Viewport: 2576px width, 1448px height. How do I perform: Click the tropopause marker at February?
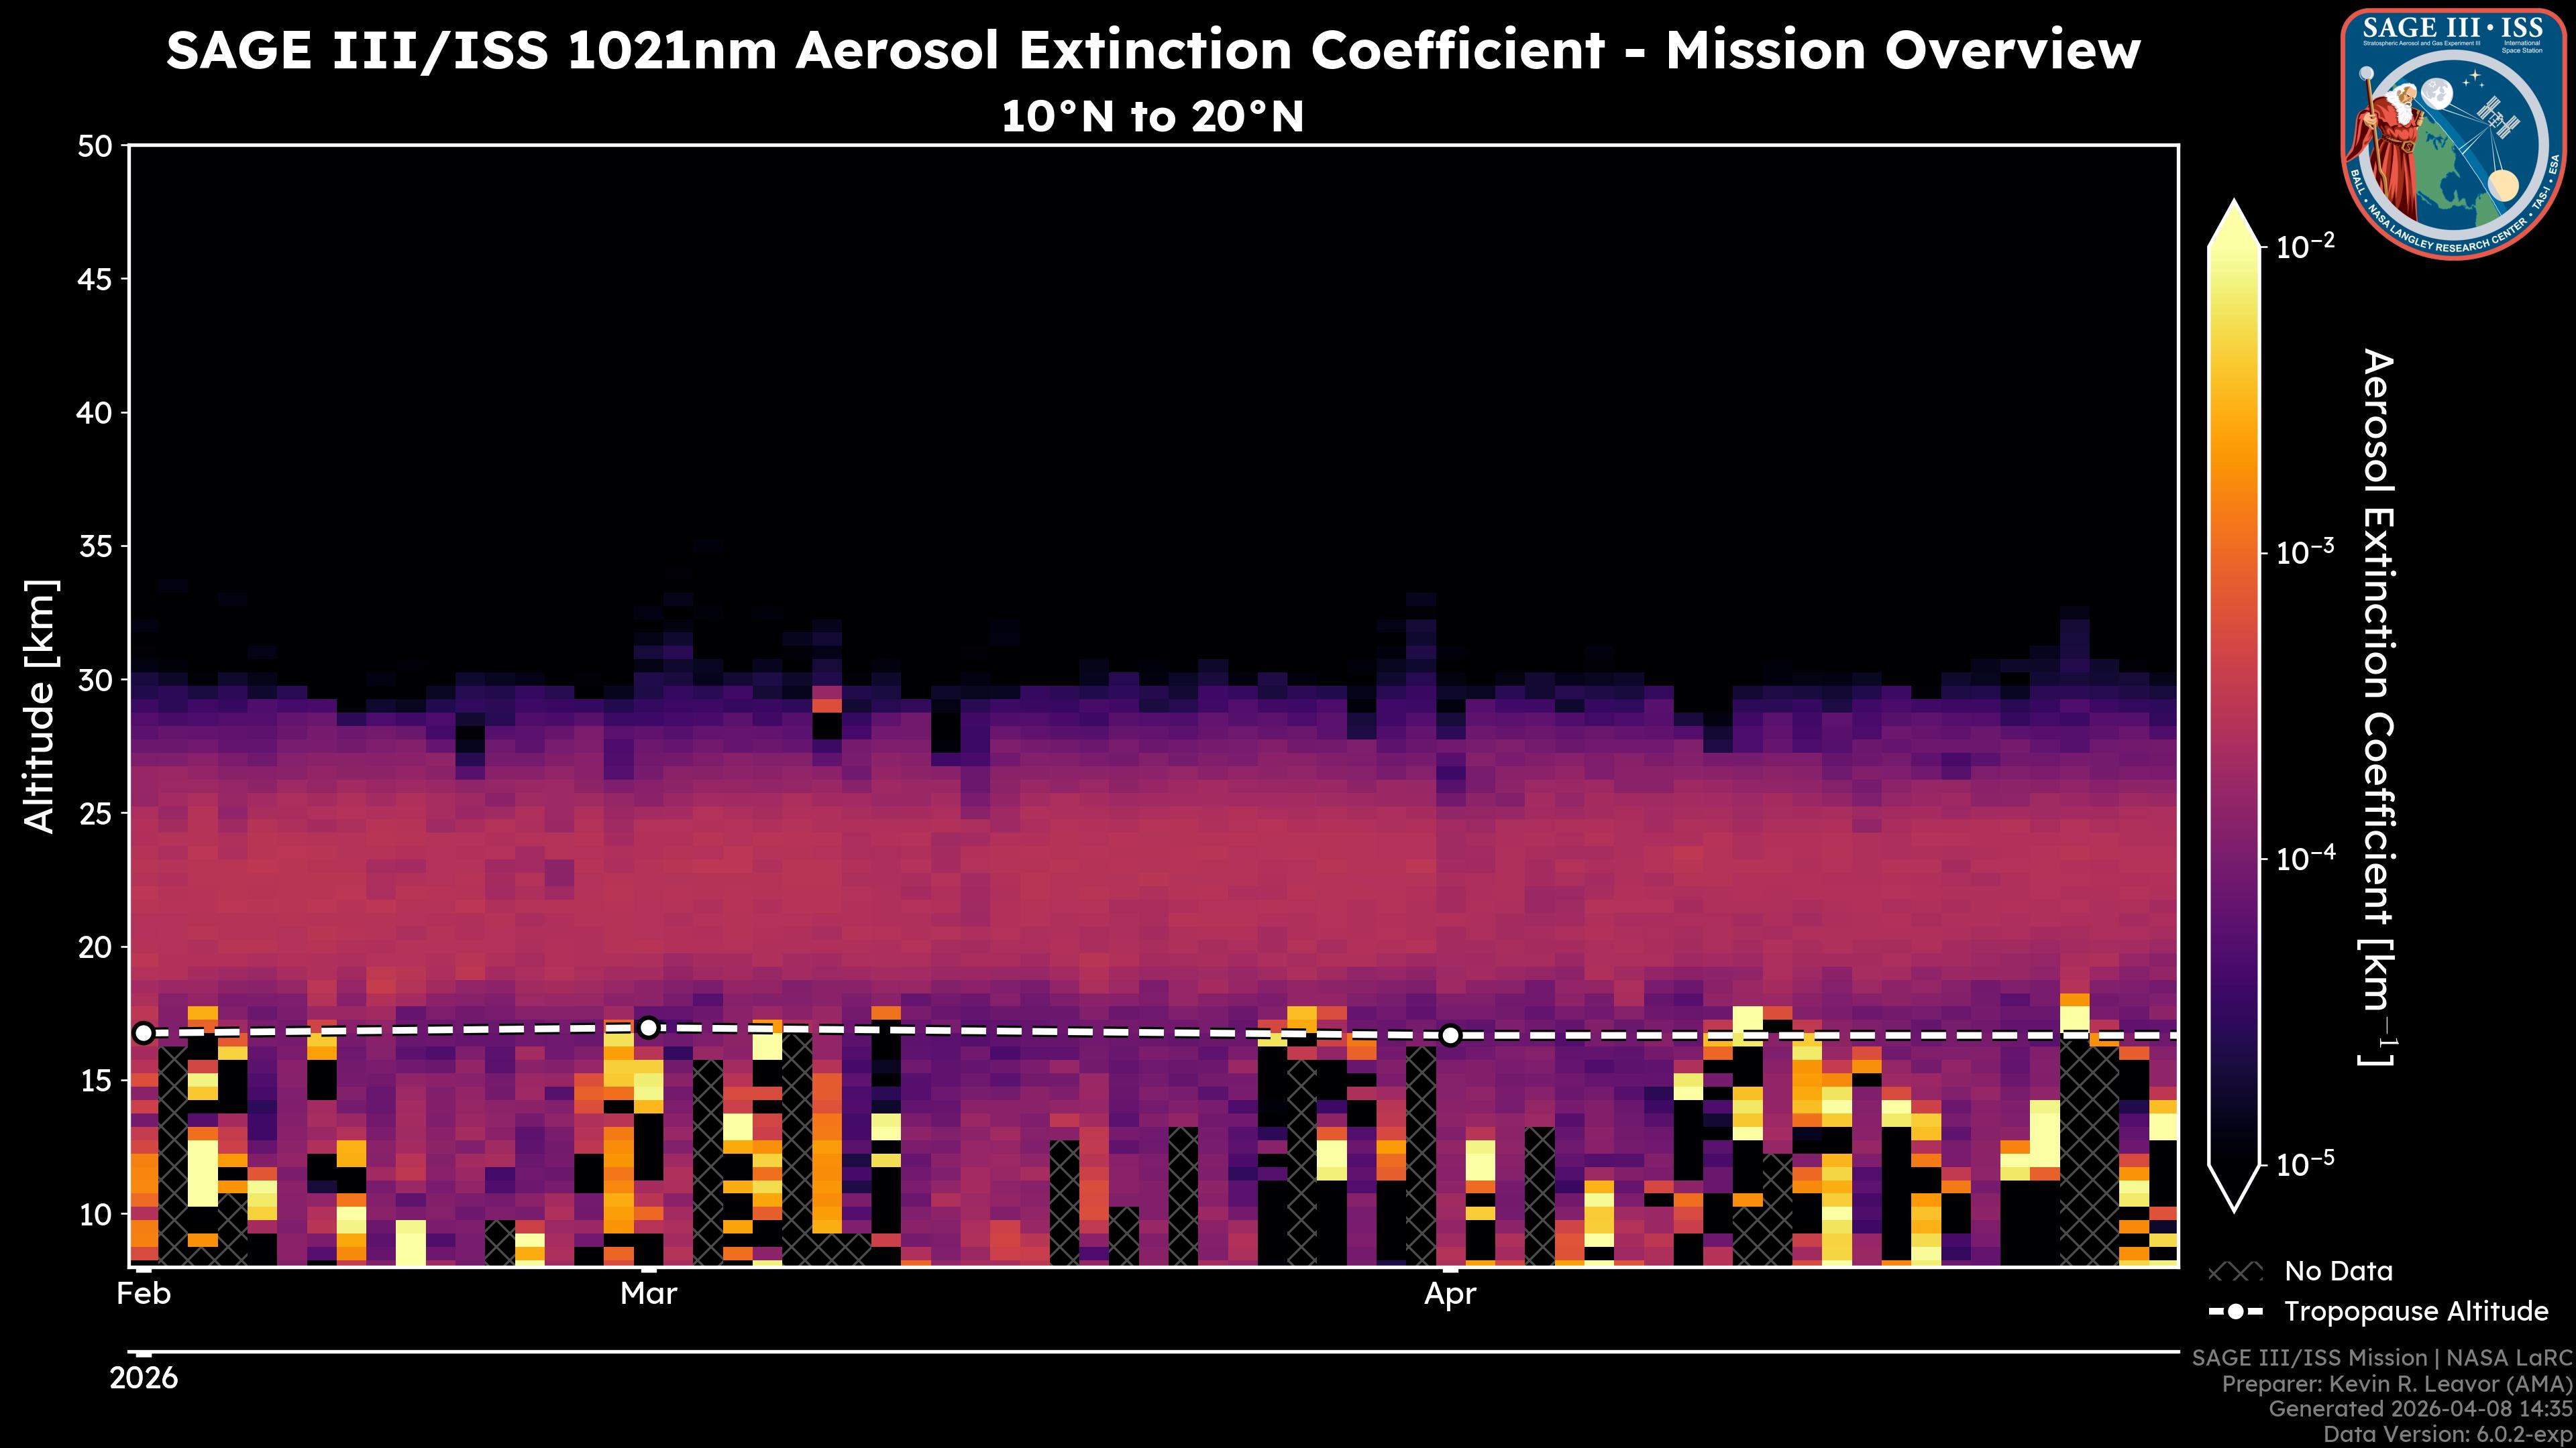(144, 1032)
